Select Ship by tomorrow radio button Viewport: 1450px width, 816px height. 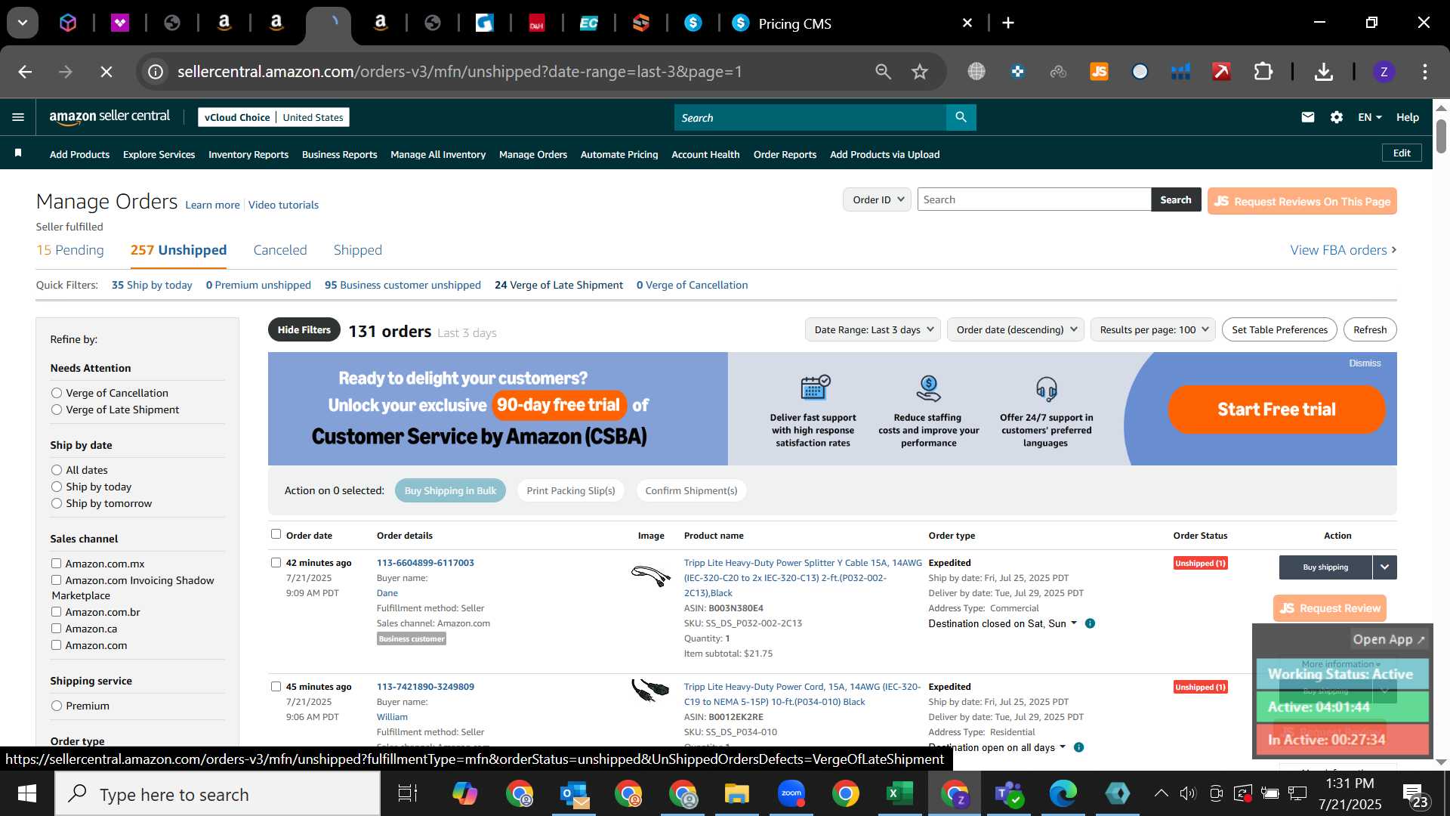(57, 503)
